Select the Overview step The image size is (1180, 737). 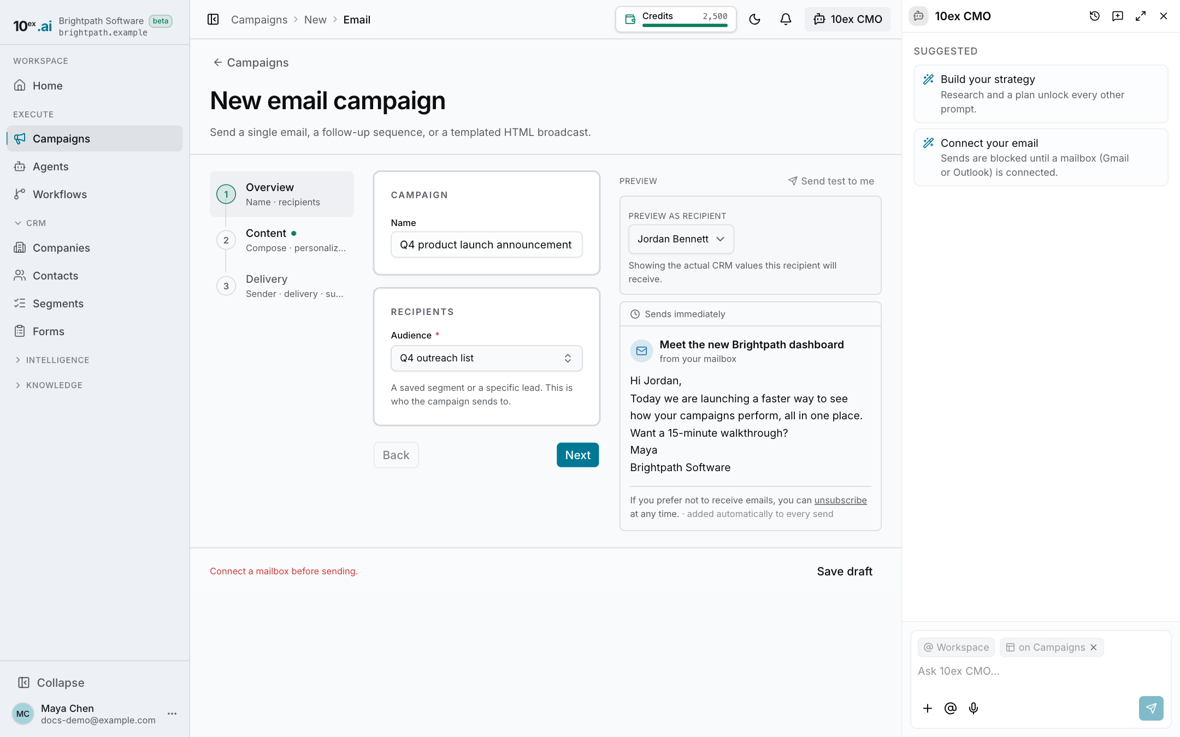(x=282, y=194)
